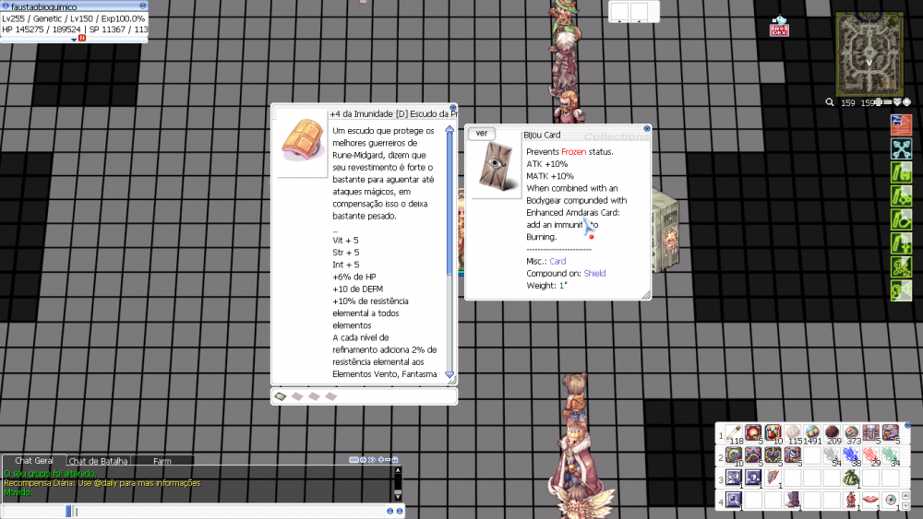Image resolution: width=923 pixels, height=519 pixels.
Task: Collapse the faustaobioquimico status window
Action: [142, 6]
